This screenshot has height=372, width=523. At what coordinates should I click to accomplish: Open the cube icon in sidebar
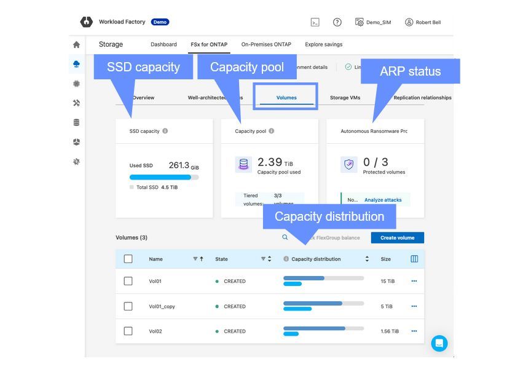pos(76,142)
